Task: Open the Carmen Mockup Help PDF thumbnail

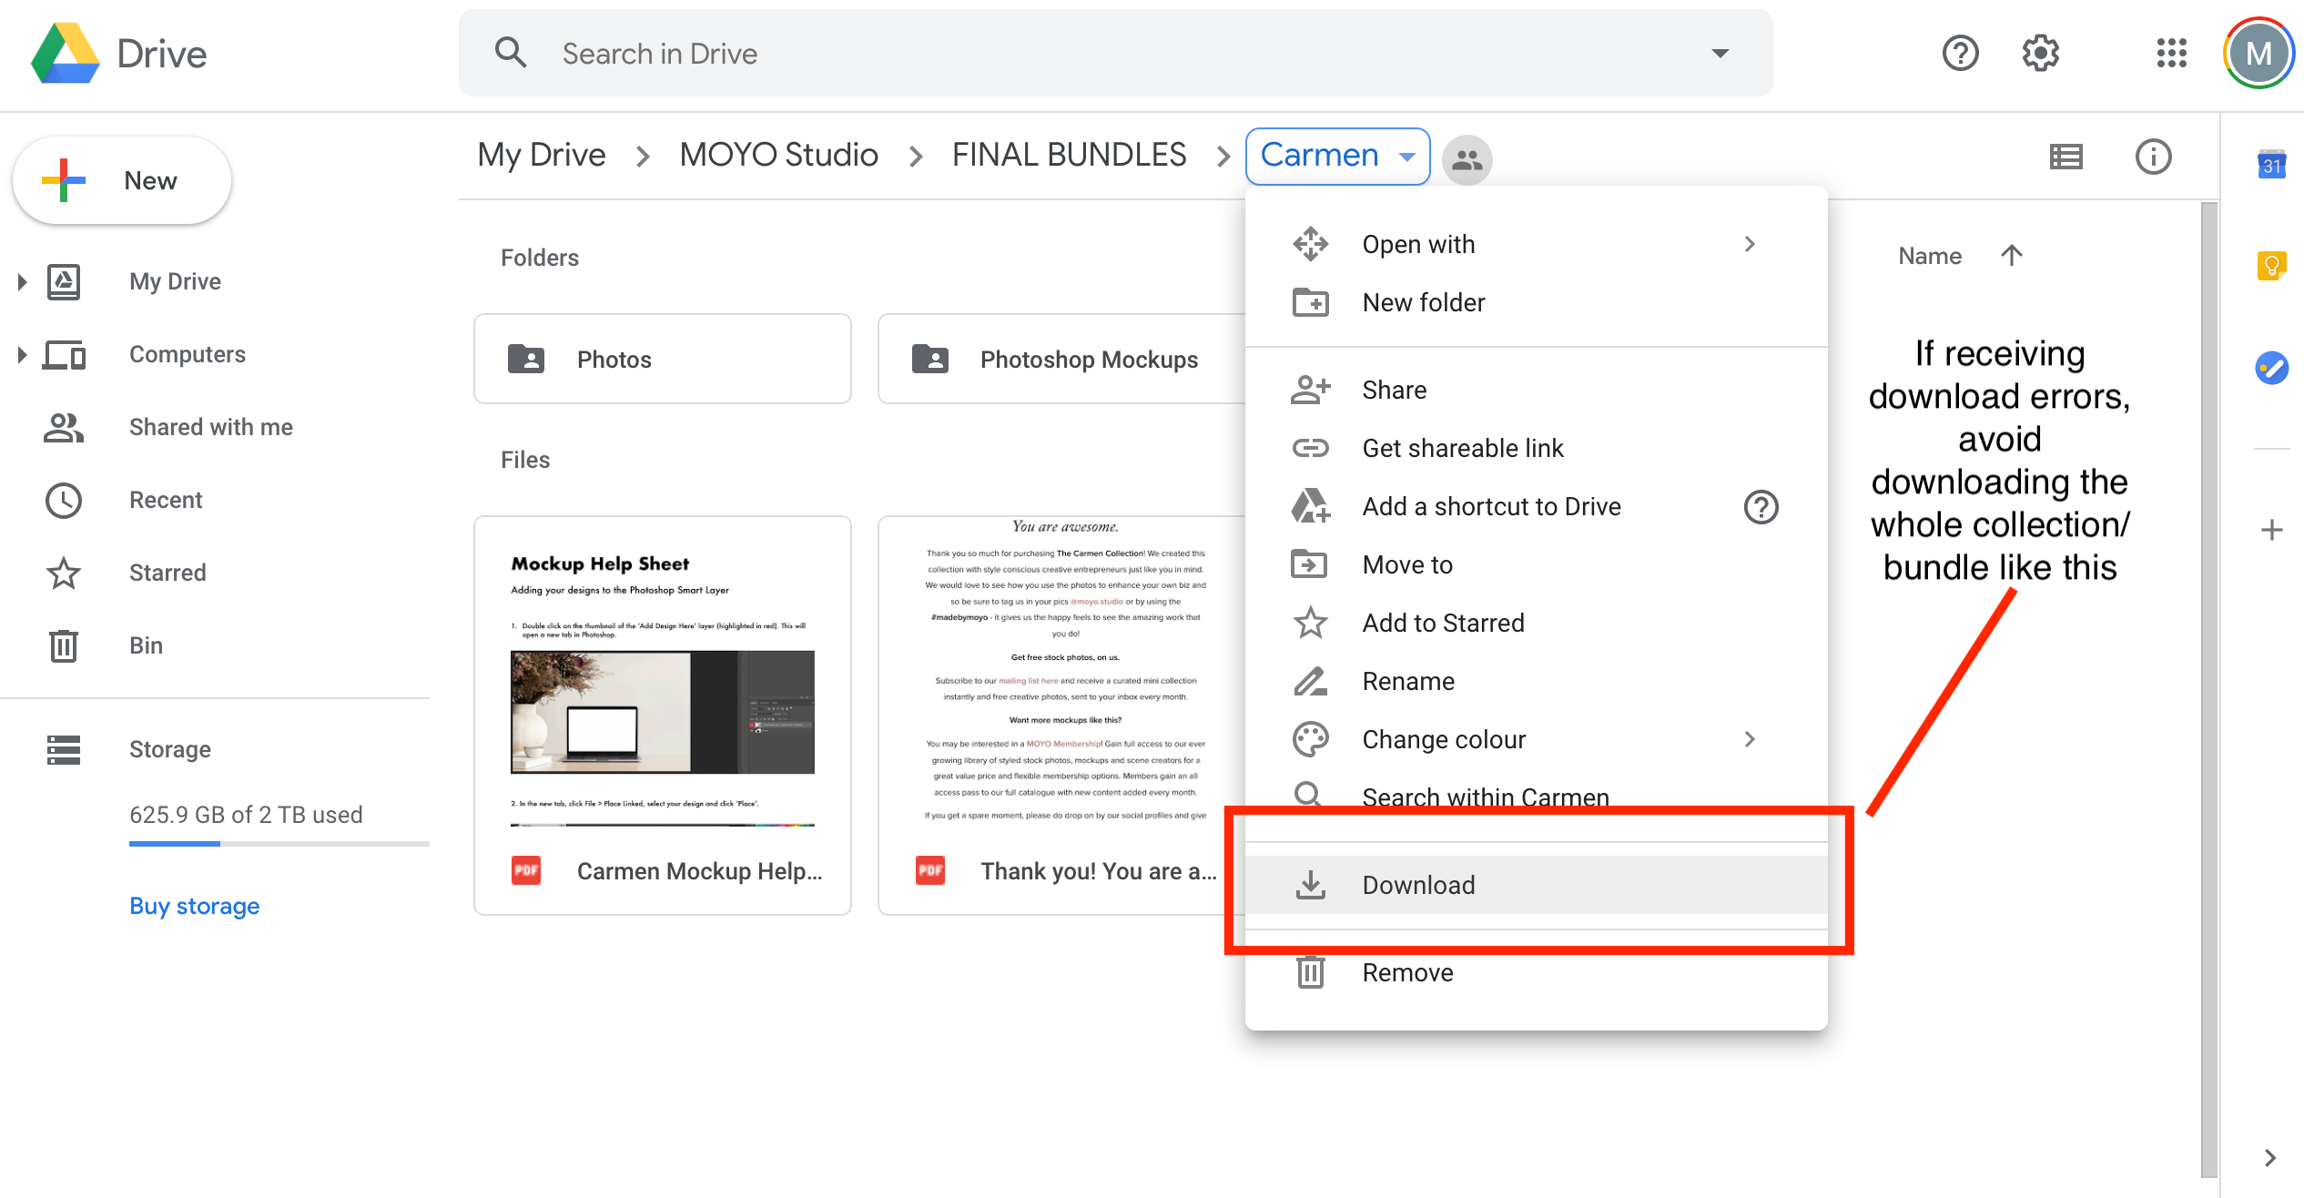Action: pyautogui.click(x=662, y=692)
